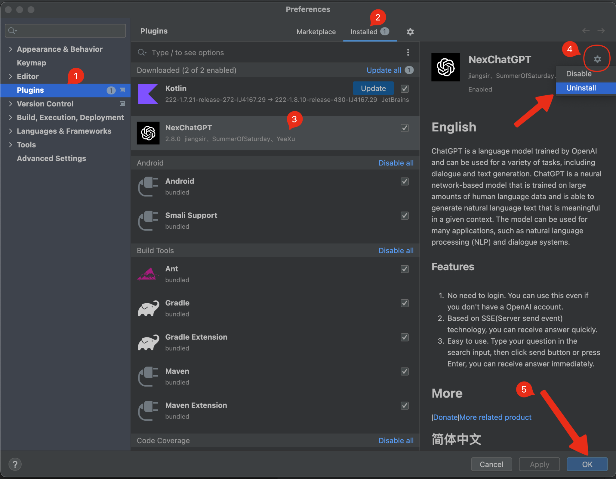Go back with the left arrow

(586, 31)
